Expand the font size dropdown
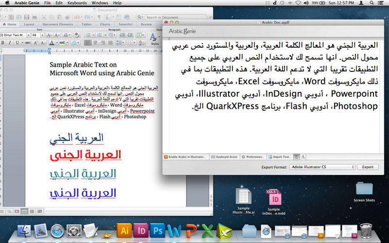Image resolution: width=389 pixels, height=243 pixels. coord(42,35)
